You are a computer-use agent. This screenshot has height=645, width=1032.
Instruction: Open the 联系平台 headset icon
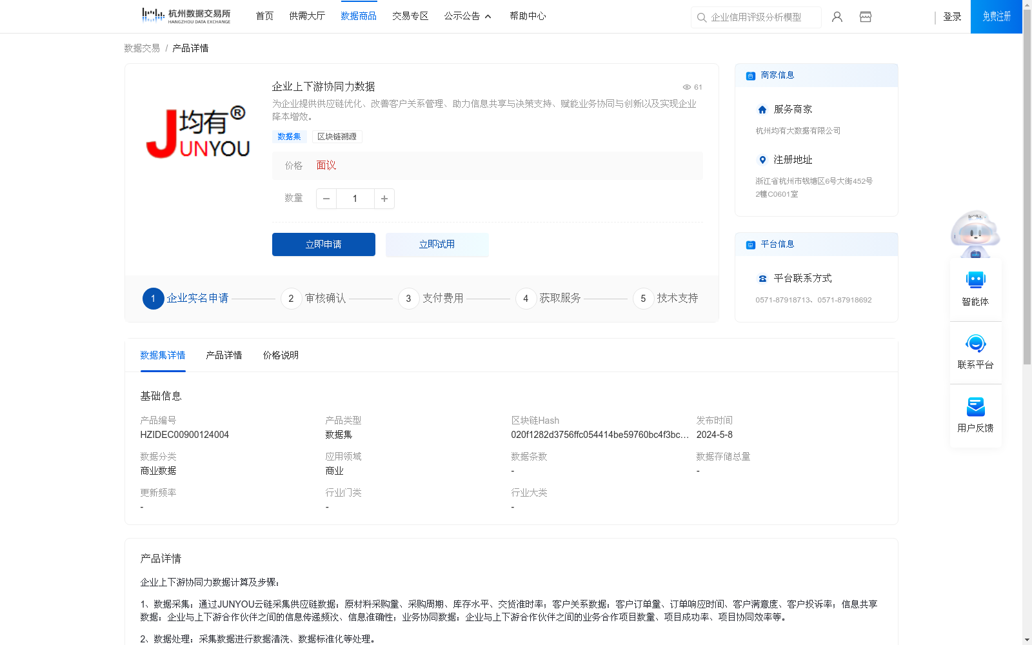pyautogui.click(x=976, y=343)
